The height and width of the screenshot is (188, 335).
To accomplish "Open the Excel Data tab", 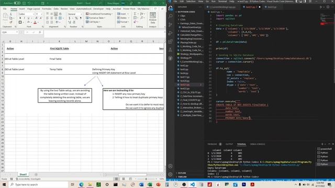I will (x=56, y=9).
